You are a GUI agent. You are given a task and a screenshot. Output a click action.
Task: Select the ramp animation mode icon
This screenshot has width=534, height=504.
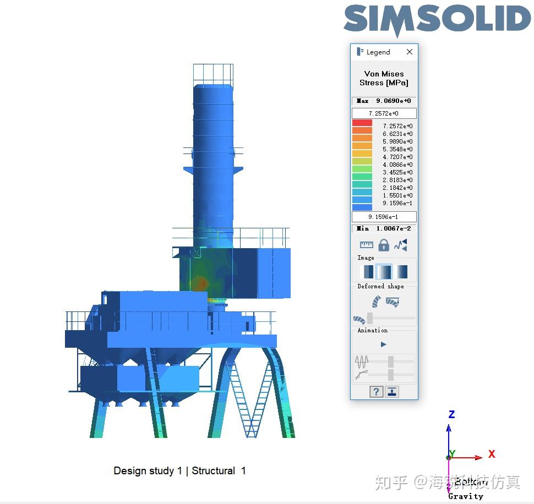pos(362,373)
